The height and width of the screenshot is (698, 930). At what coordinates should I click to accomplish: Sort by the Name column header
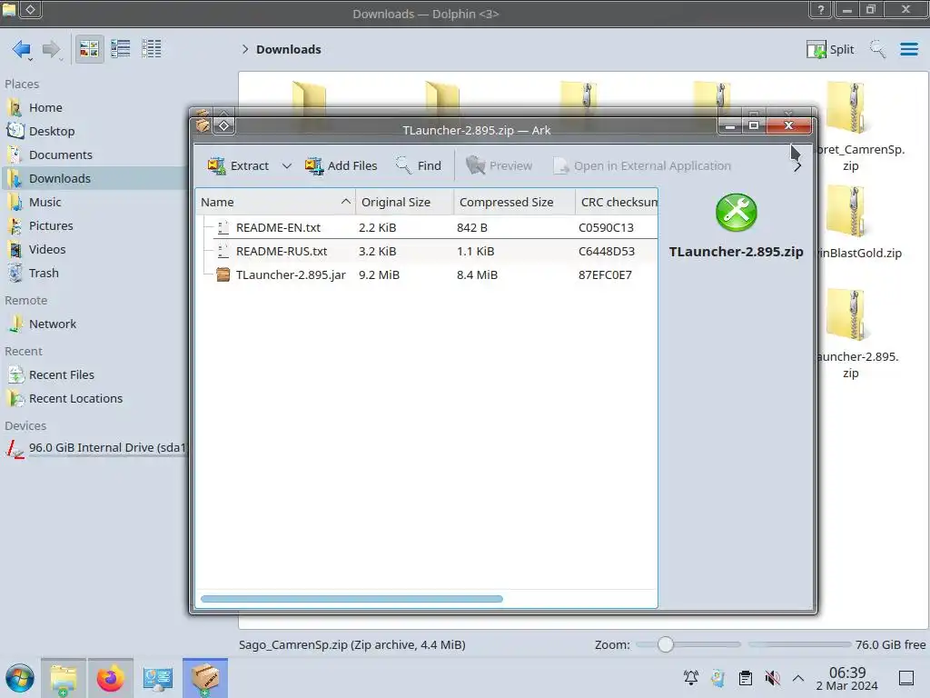click(x=275, y=202)
